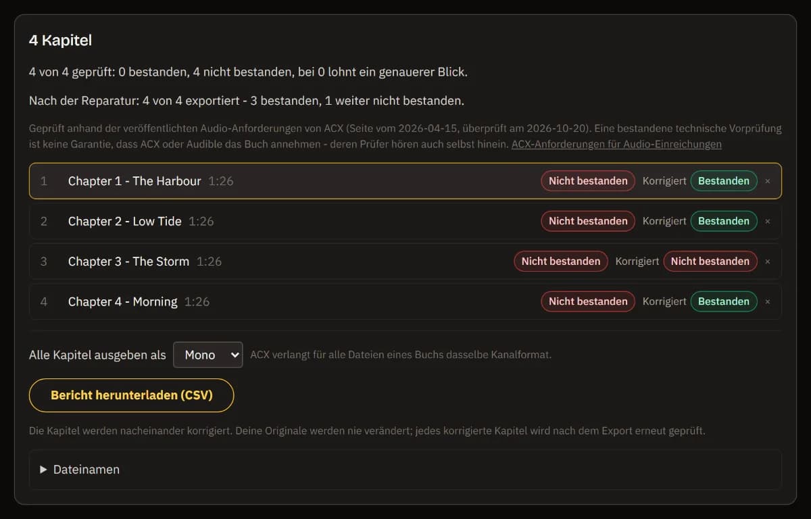This screenshot has height=519, width=811.
Task: Click the 'Korrigiert' label in Chapter 3 row
Action: pyautogui.click(x=637, y=262)
